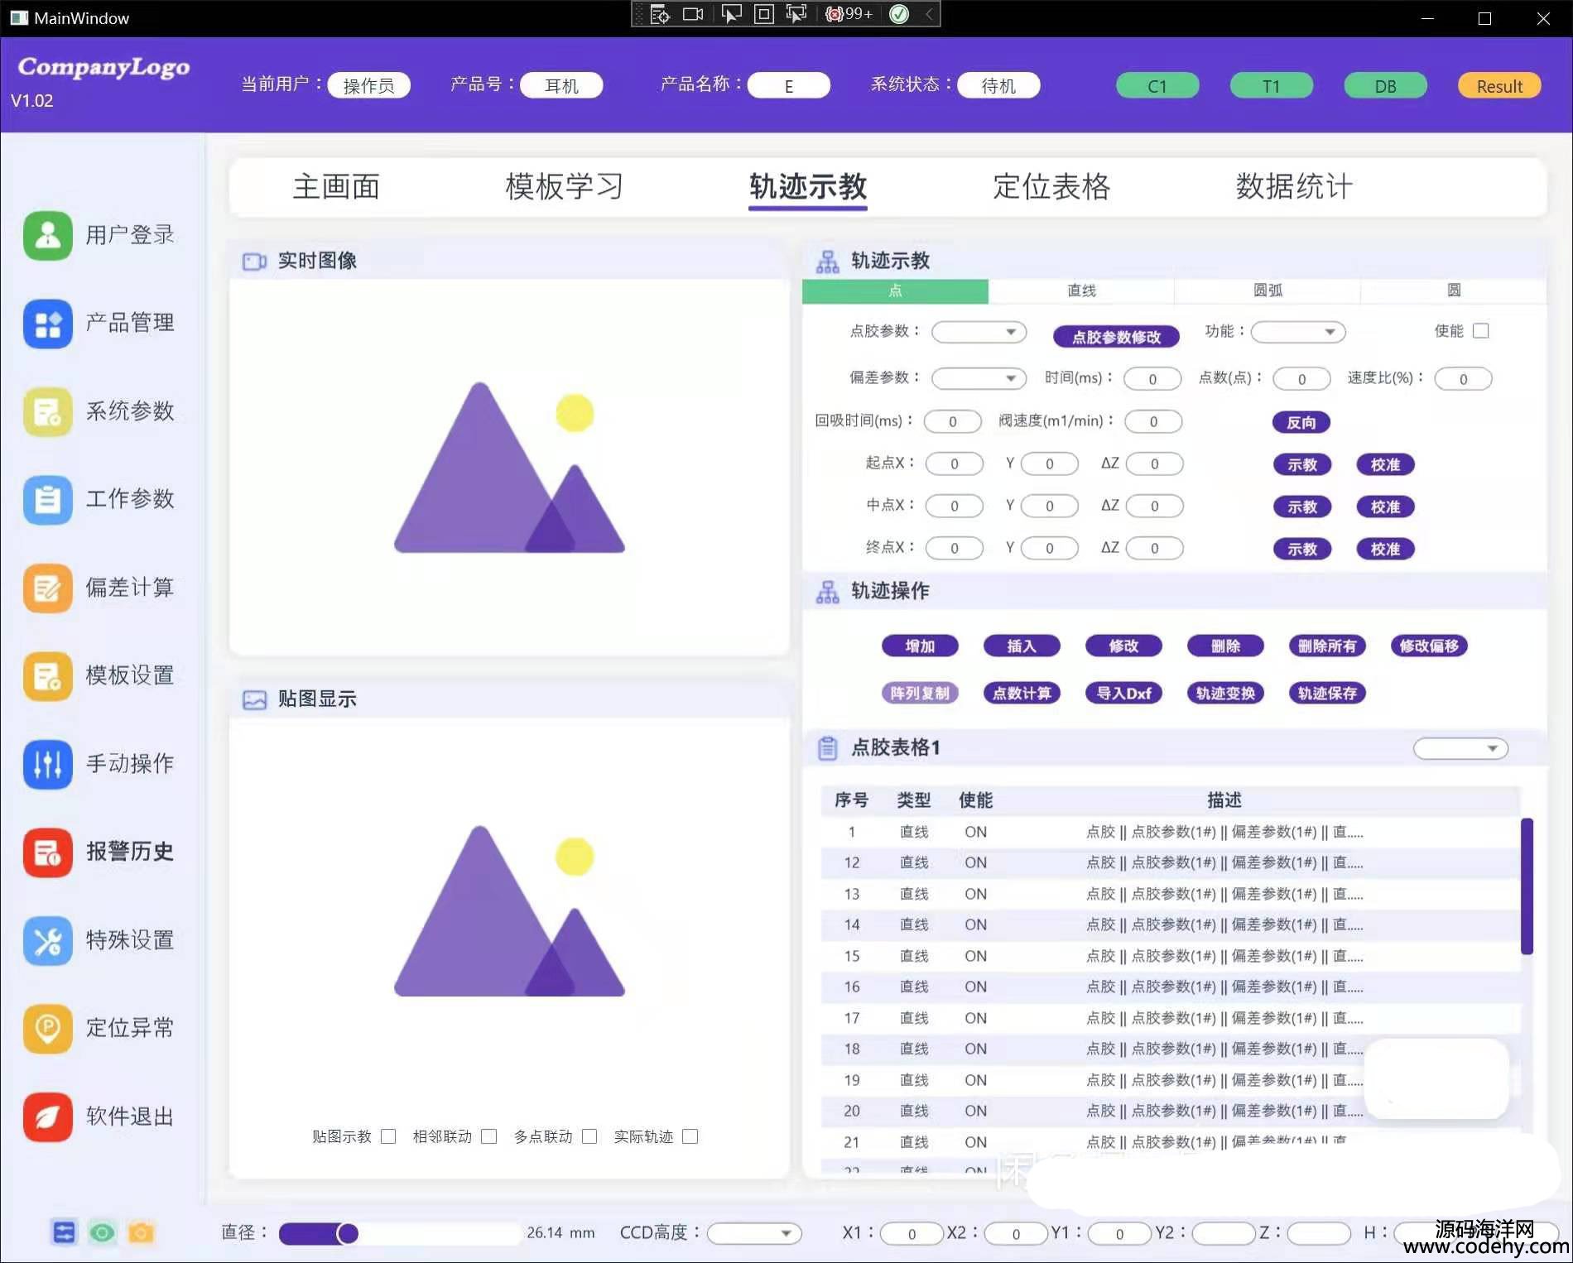Viewport: 1573px width, 1263px height.
Task: Open the 偏差参数 dropdown
Action: tap(979, 378)
